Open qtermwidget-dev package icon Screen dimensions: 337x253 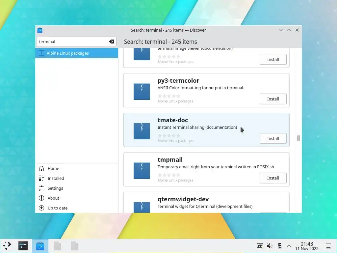pyautogui.click(x=142, y=208)
